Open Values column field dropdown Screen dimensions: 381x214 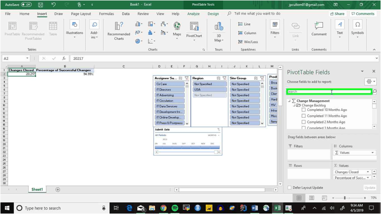[373, 153]
